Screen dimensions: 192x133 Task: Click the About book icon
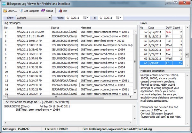43,11
